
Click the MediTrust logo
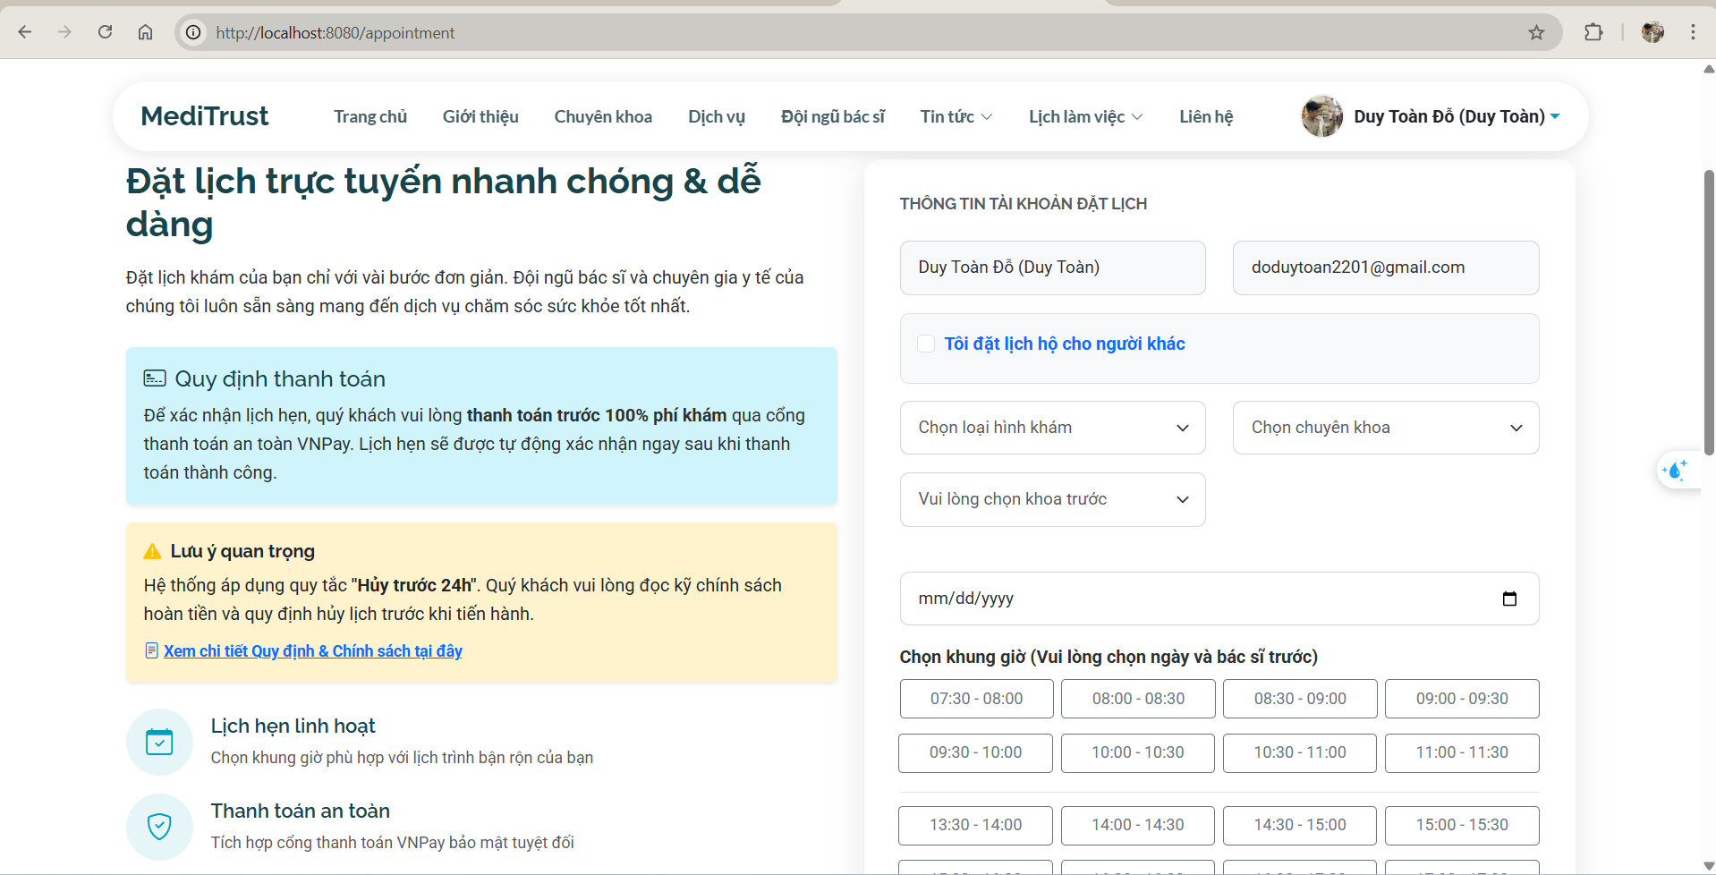coord(204,115)
